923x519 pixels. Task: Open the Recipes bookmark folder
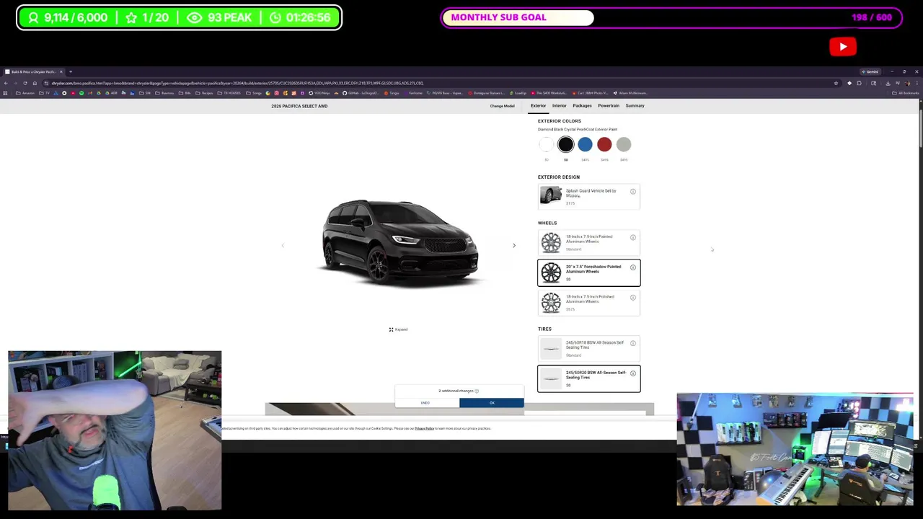pos(203,93)
